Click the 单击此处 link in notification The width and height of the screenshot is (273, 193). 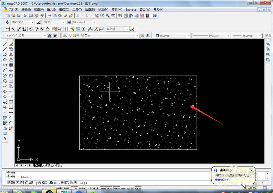(222, 180)
